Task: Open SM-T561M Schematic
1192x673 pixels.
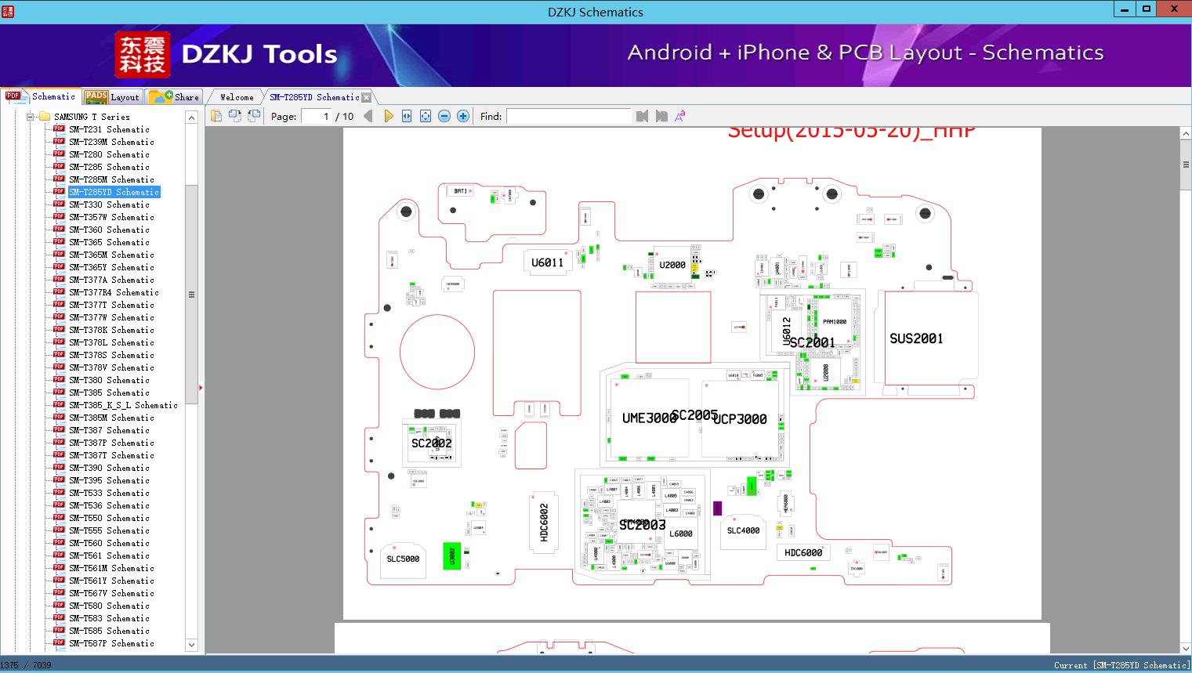Action: 111,568
